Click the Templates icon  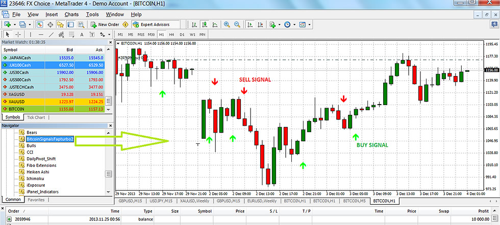(x=302, y=24)
